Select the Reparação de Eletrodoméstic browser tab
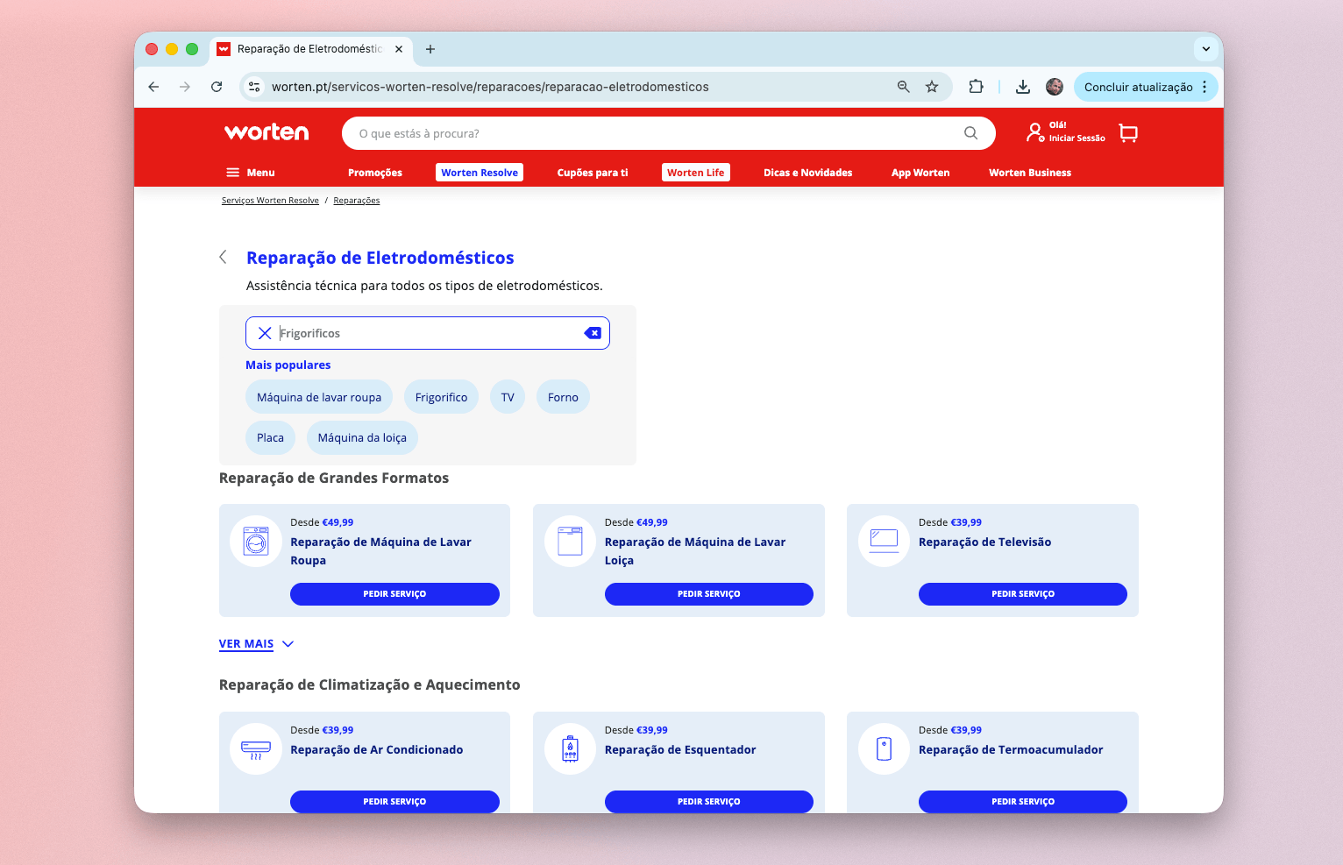Image resolution: width=1343 pixels, height=865 pixels. pyautogui.click(x=310, y=49)
